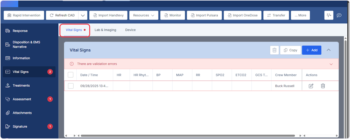
Task: Open the Resources dropdown
Action: click(x=144, y=15)
